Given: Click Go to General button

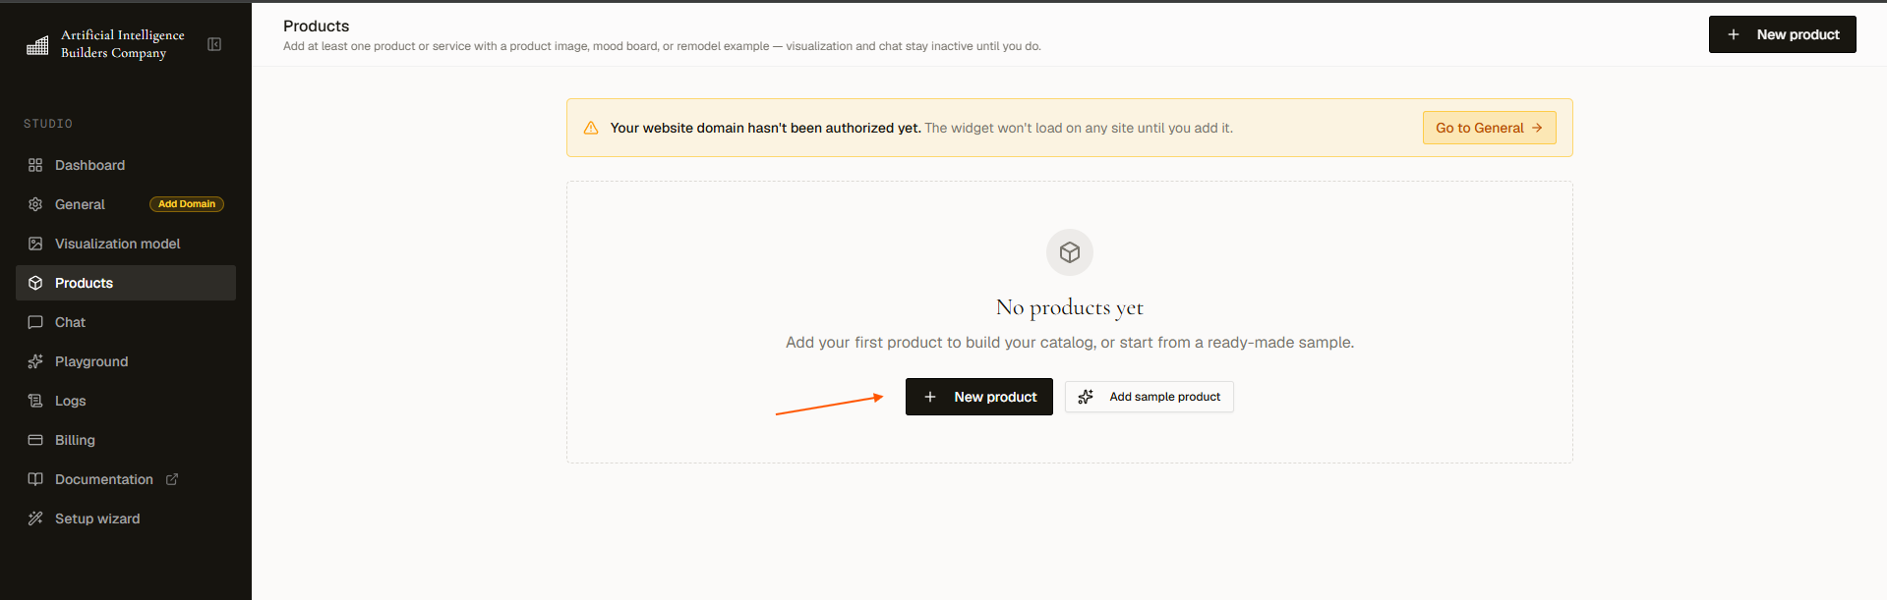Looking at the screenshot, I should [1489, 128].
